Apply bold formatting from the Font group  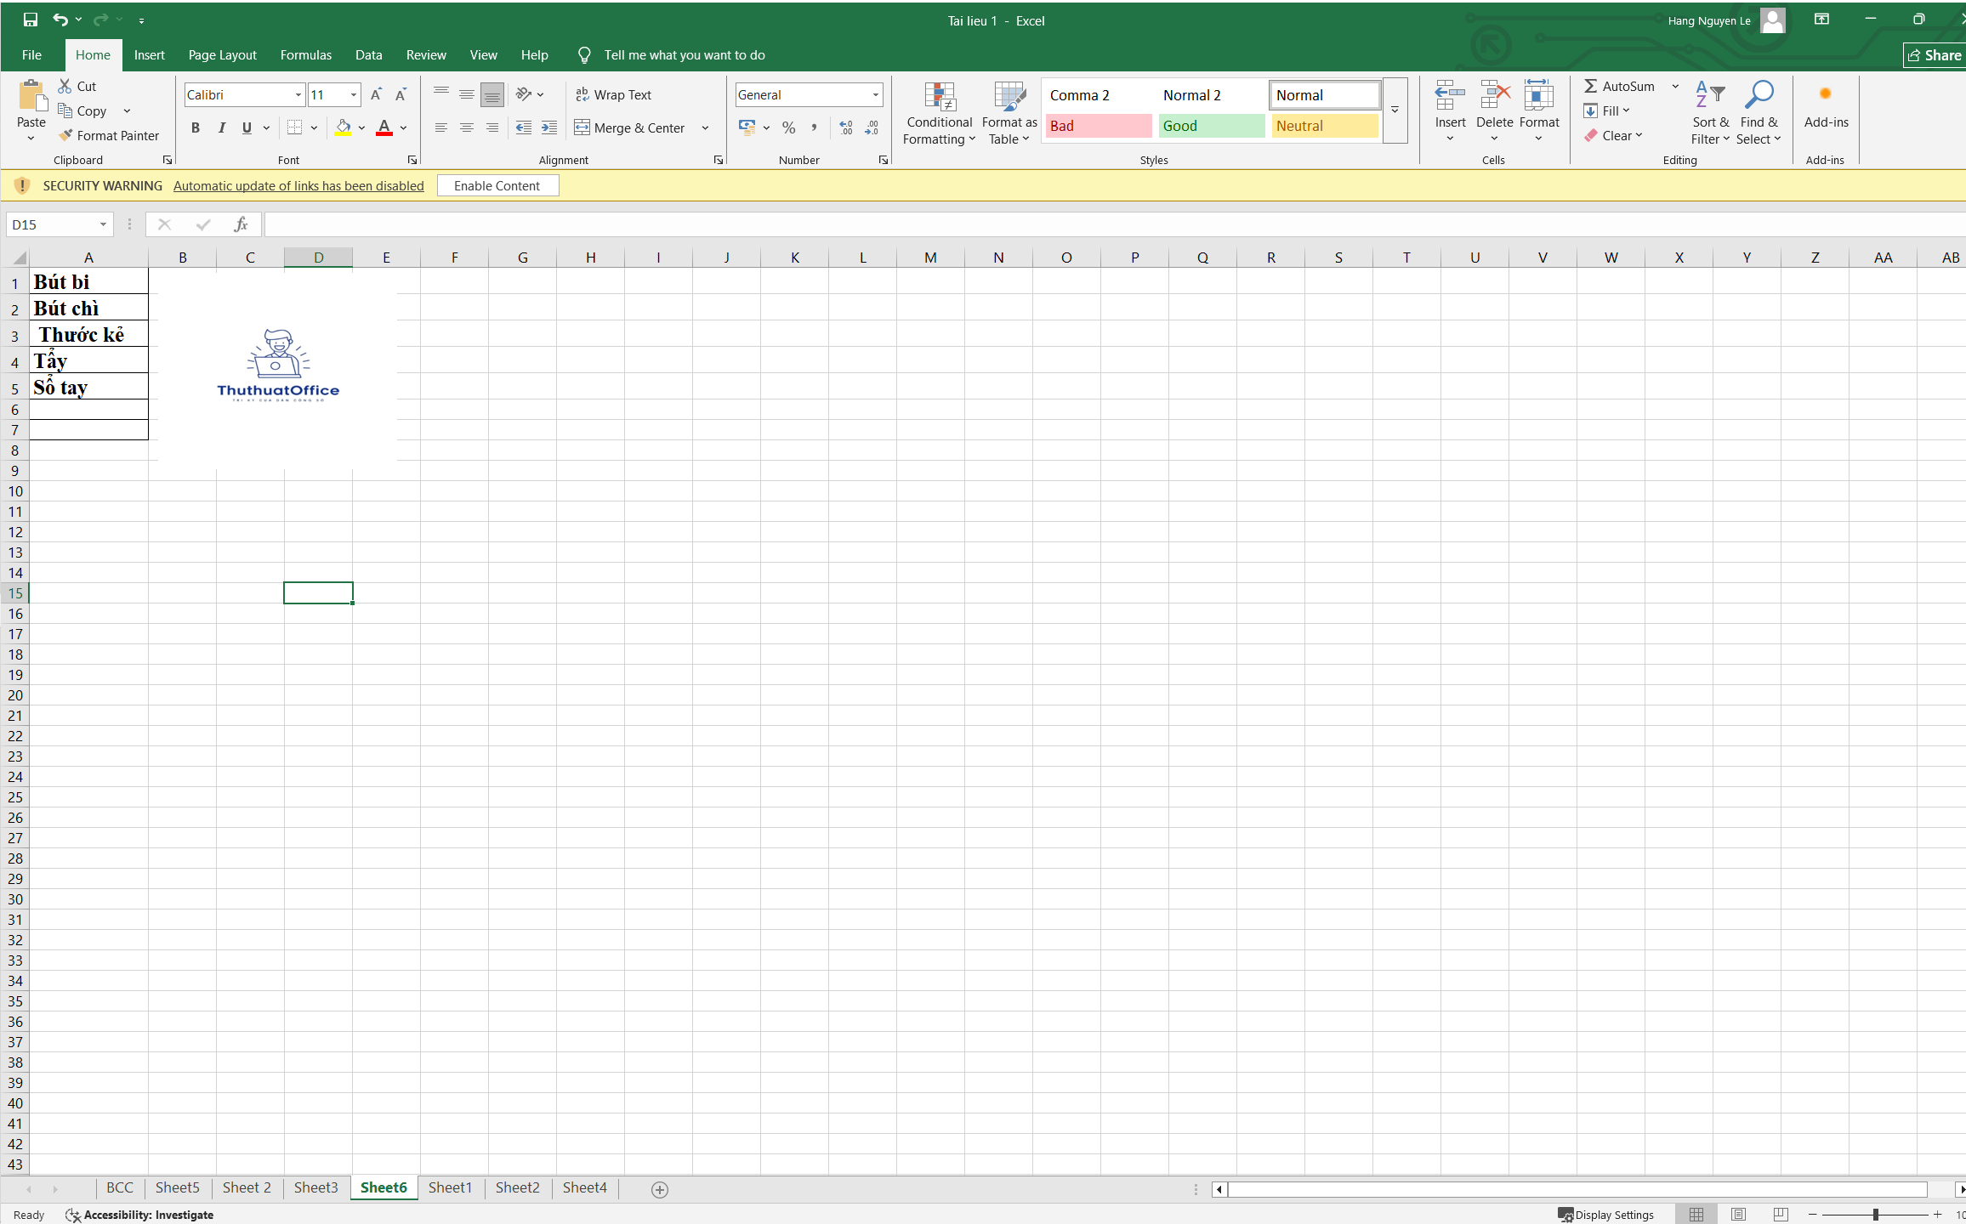[x=195, y=127]
